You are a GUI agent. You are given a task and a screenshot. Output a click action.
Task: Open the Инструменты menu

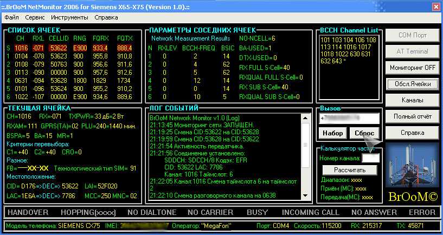point(69,17)
